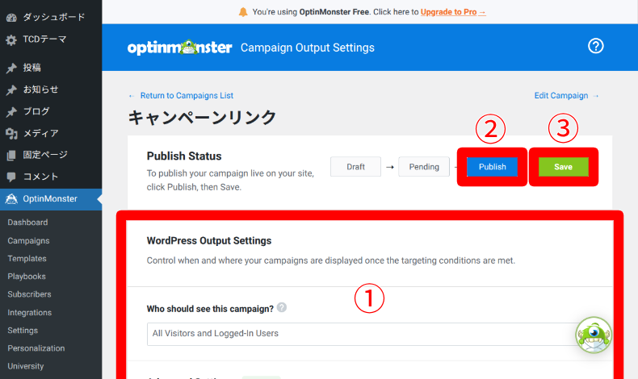The image size is (638, 379).
Task: Click Return to Campaigns List link
Action: coord(181,95)
